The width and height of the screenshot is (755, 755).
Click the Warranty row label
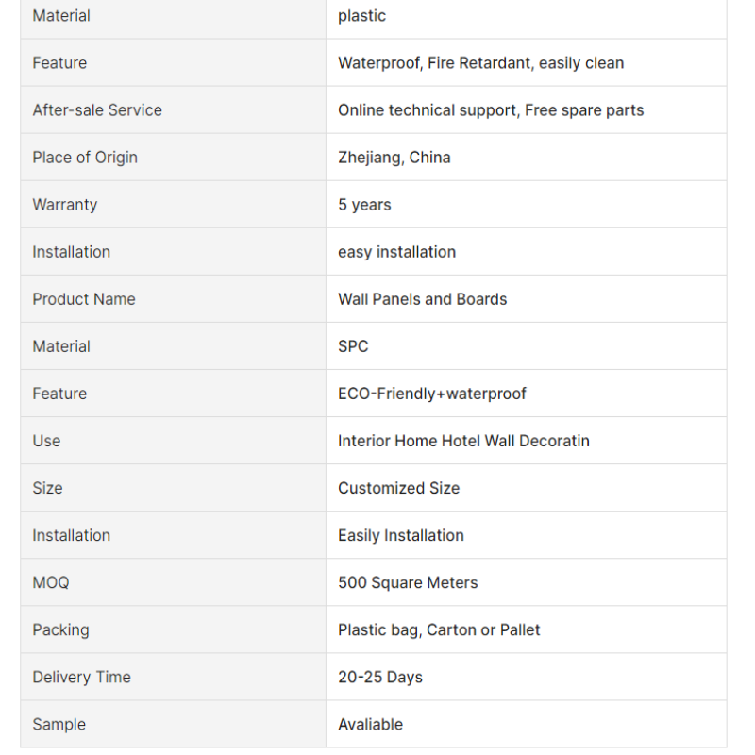[x=65, y=205]
